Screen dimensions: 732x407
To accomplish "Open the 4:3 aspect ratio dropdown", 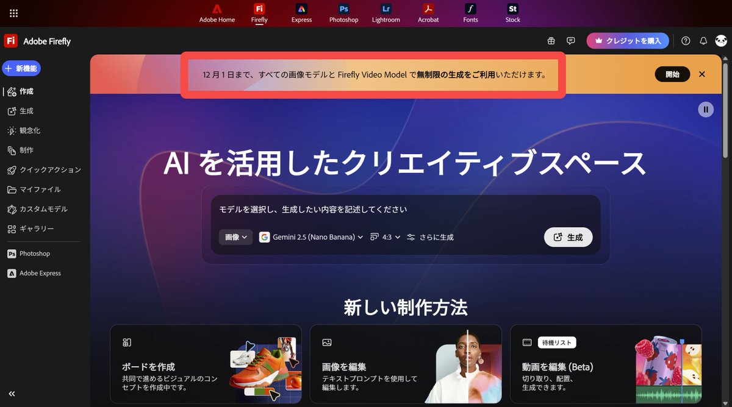I will click(x=386, y=237).
